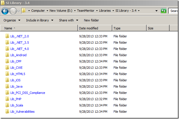
Task: Click the Lib_Scala folder icon
Action: point(7,105)
